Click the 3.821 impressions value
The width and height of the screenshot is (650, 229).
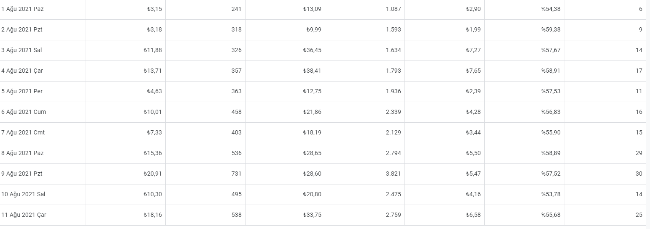point(393,174)
